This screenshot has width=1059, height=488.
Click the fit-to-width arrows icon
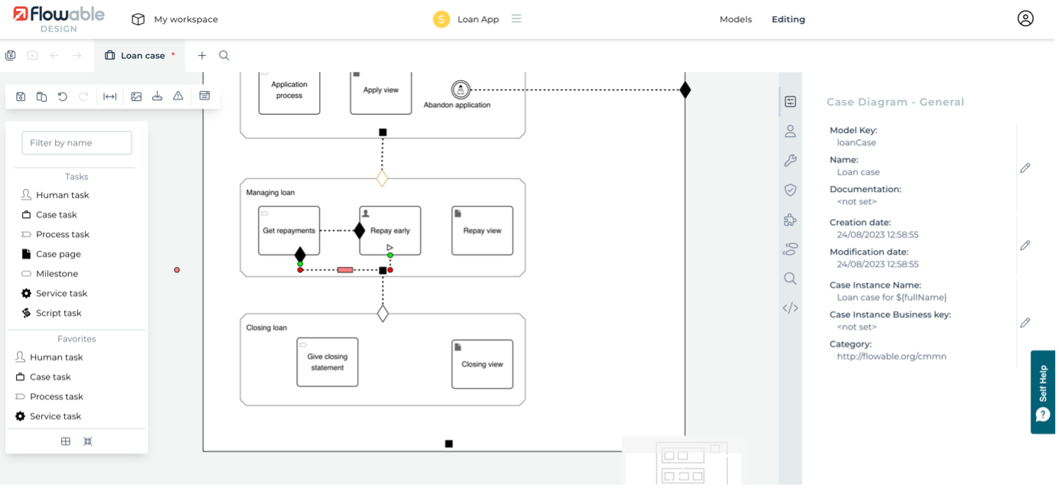(110, 96)
